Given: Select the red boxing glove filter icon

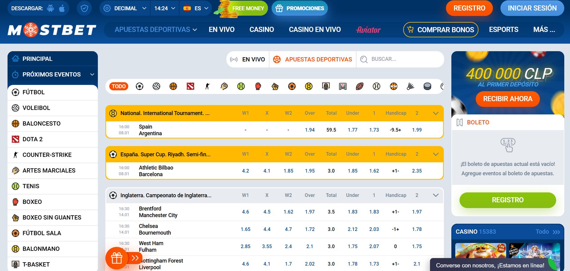Looking at the screenshot, I should (258, 86).
